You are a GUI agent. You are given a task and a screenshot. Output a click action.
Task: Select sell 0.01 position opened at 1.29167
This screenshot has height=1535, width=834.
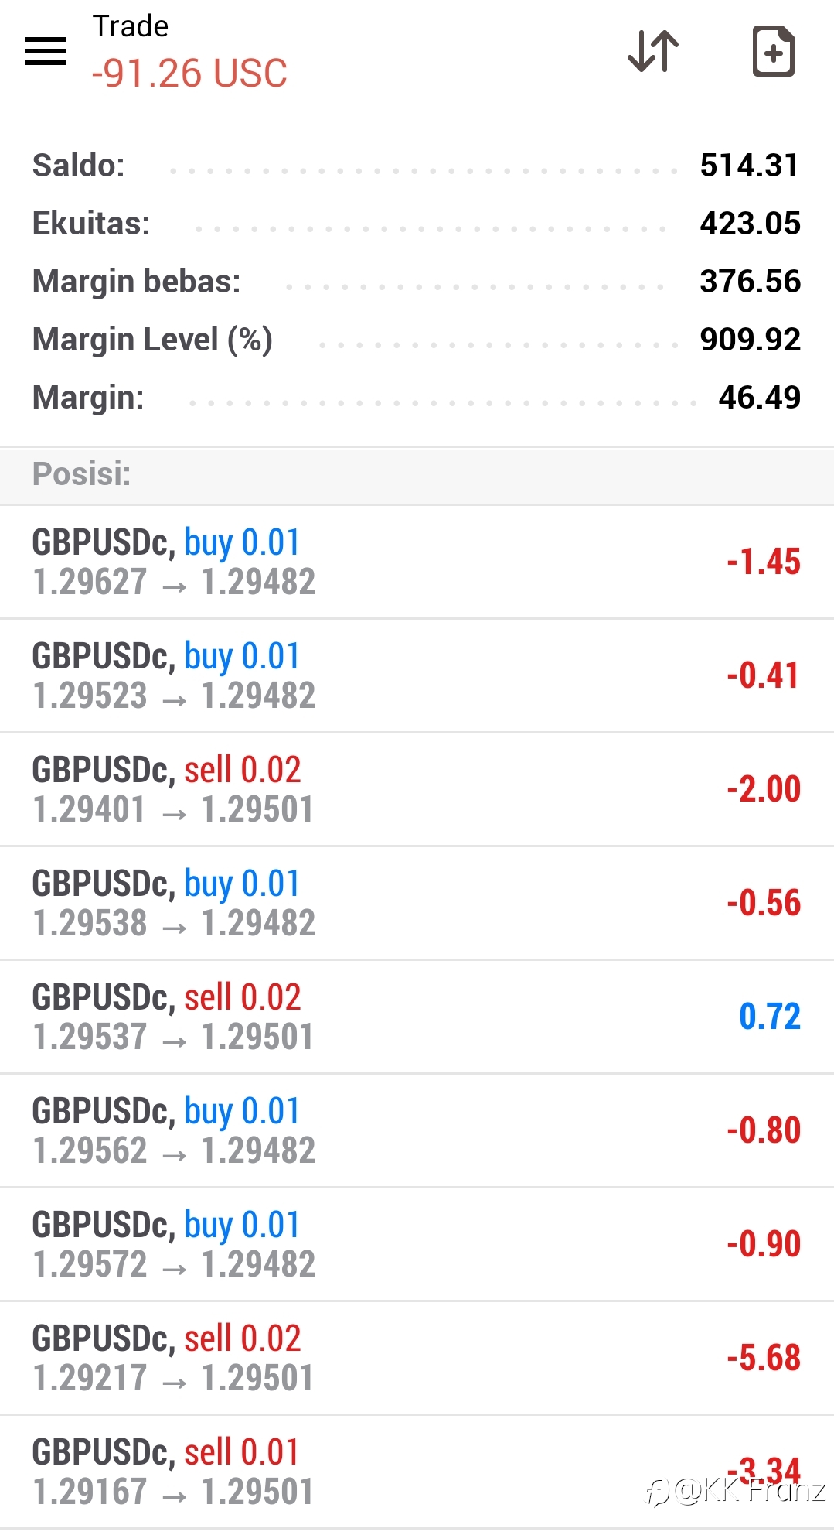point(417,1472)
